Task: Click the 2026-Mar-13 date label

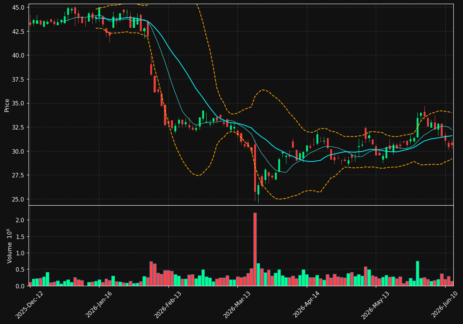Action: (237, 305)
